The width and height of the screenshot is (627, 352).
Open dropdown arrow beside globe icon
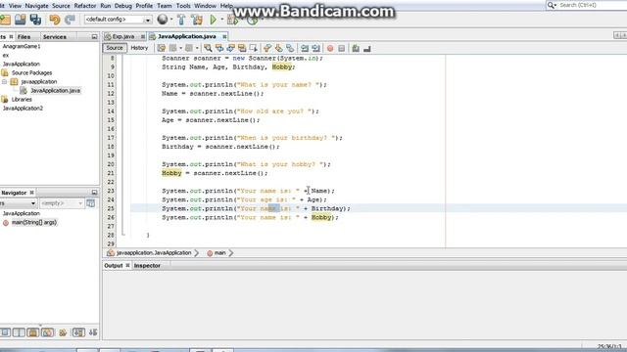(x=171, y=20)
